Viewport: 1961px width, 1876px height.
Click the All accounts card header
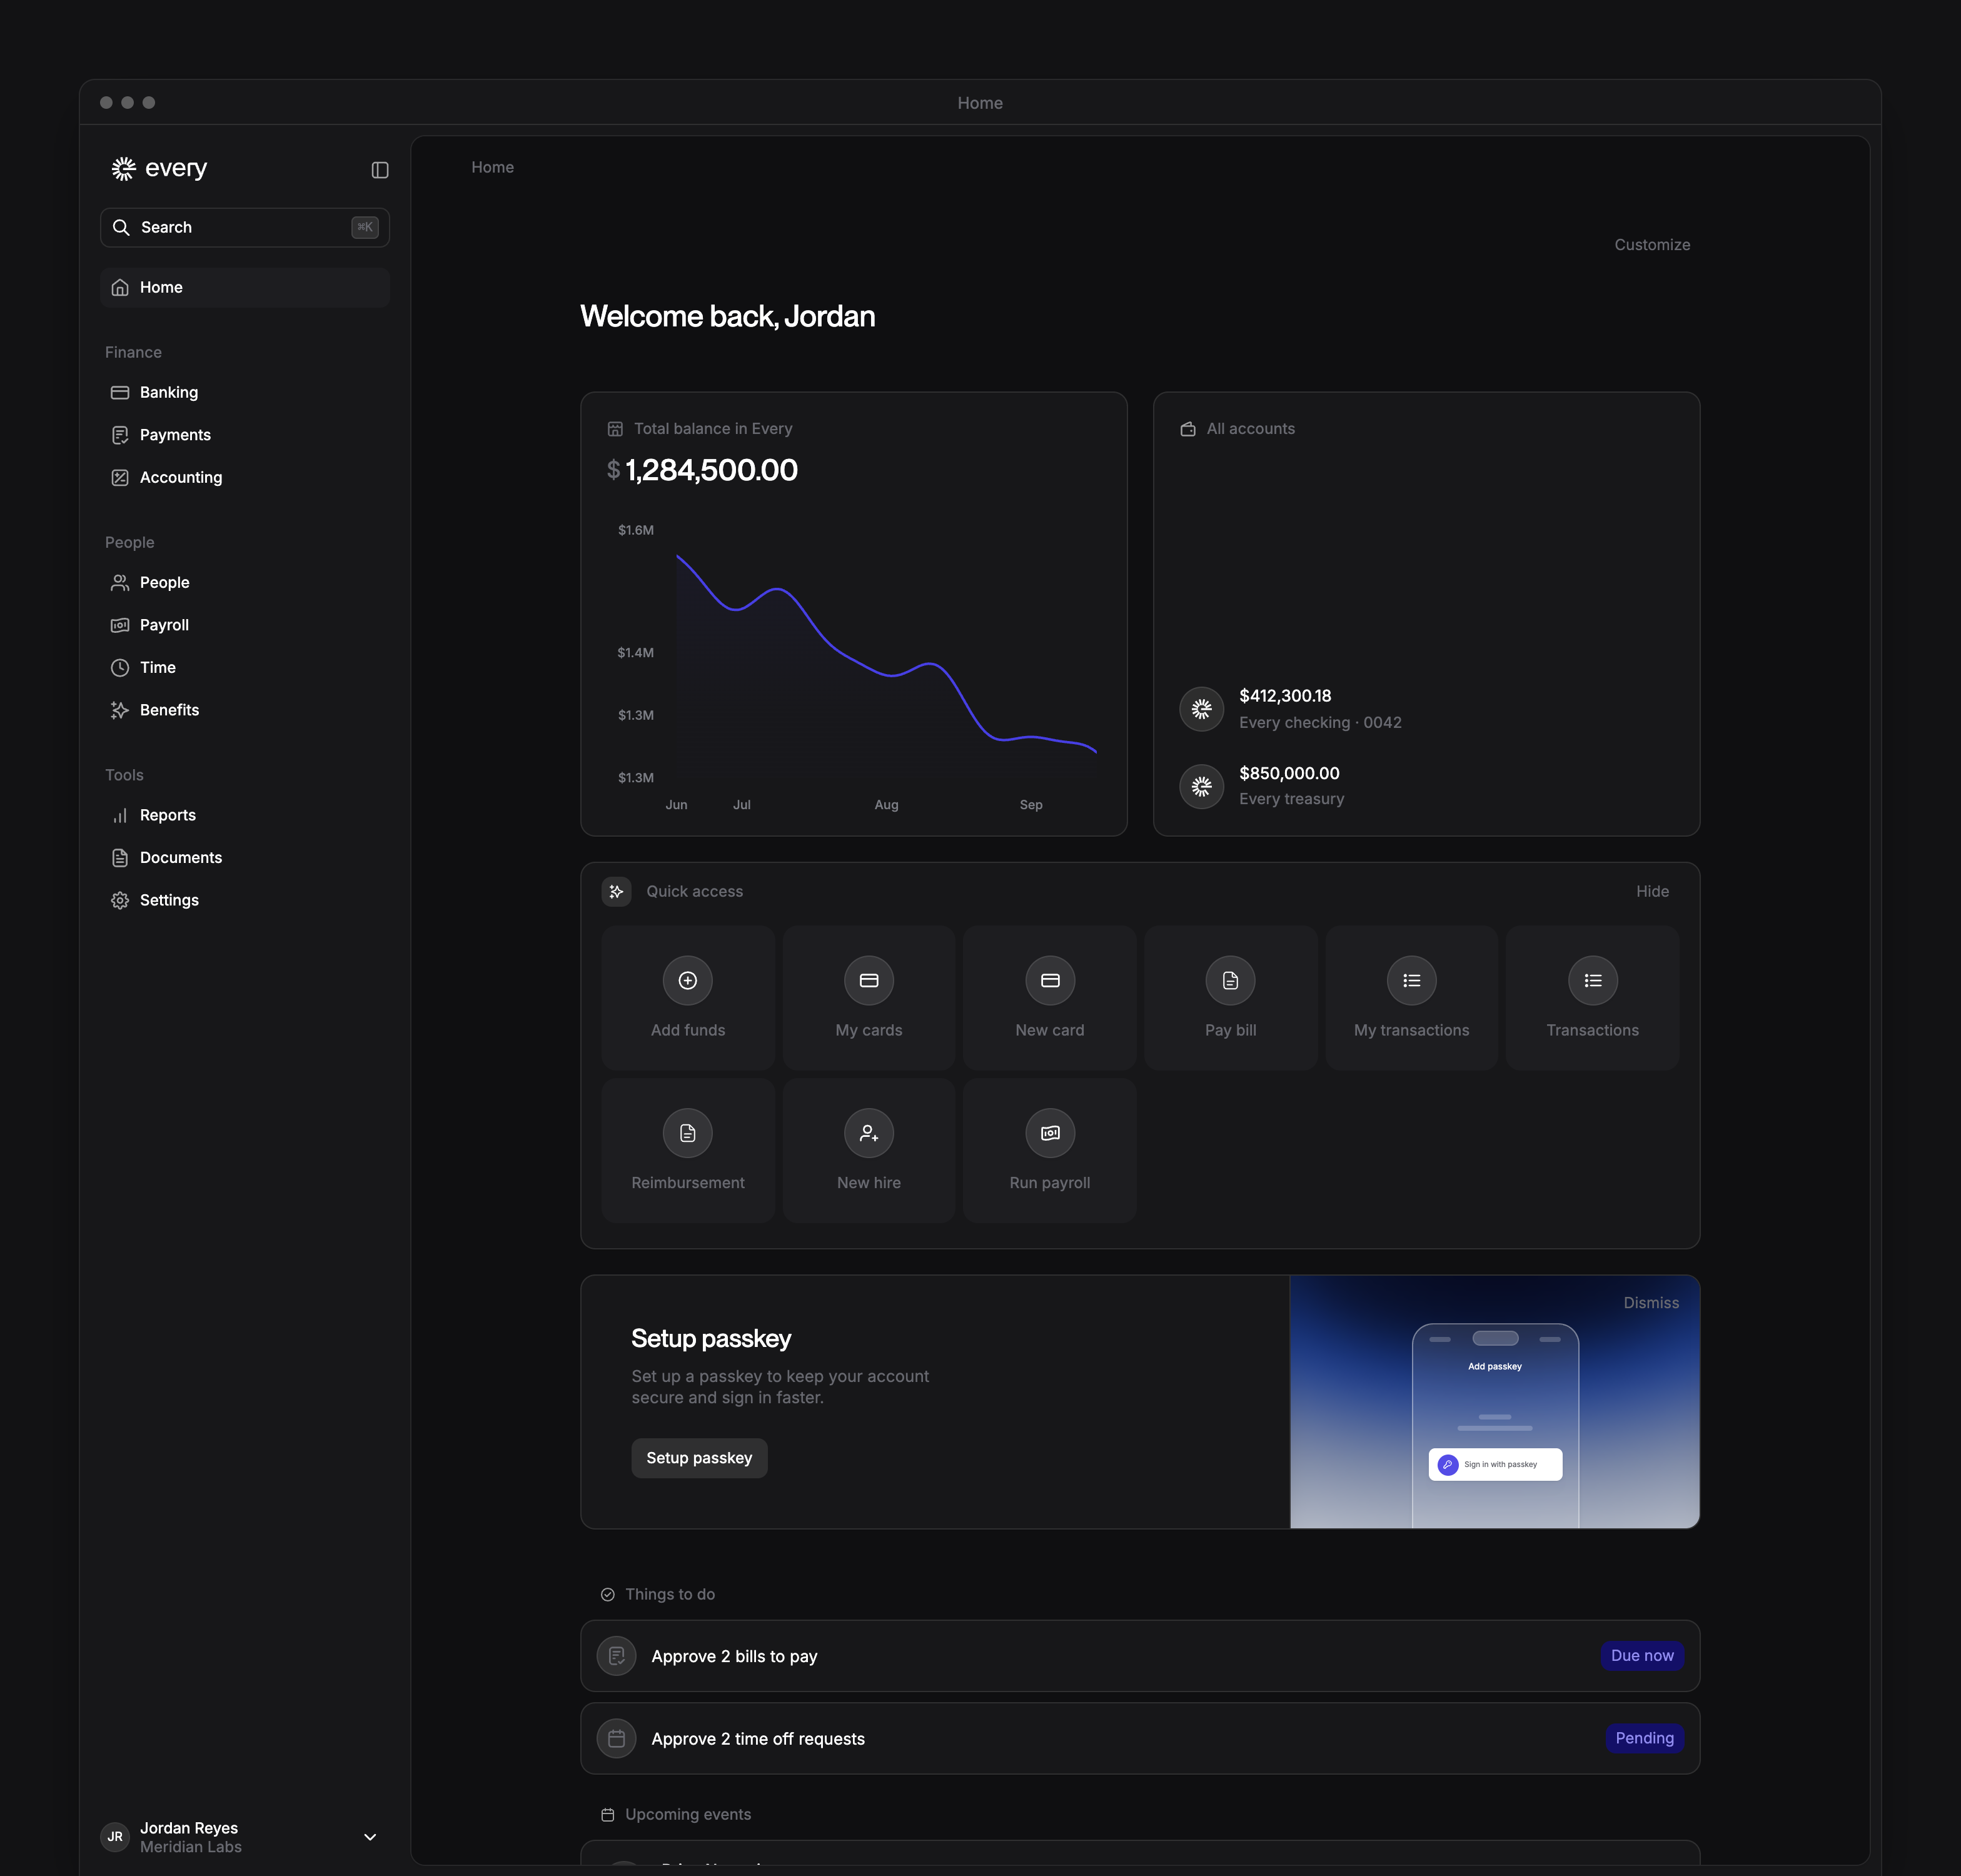[1238, 429]
